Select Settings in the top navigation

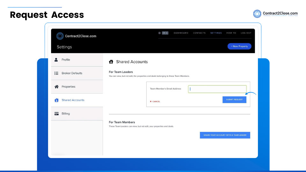click(216, 33)
